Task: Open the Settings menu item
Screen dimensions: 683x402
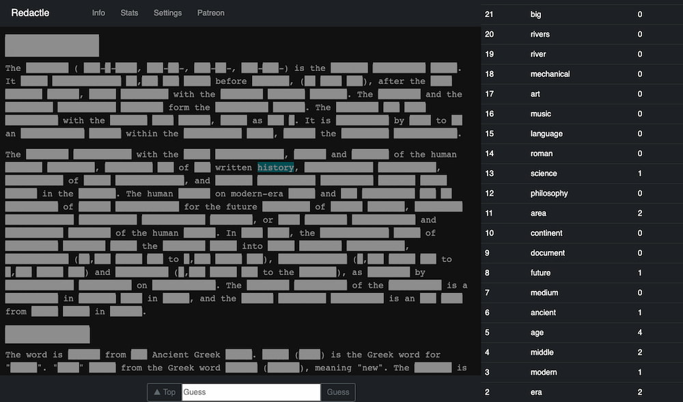Action: (167, 13)
